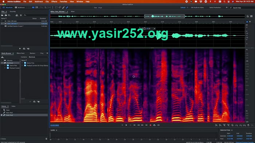The height and width of the screenshot is (143, 255).
Task: Click Skip Selection button in transport
Action: [x=158, y=125]
